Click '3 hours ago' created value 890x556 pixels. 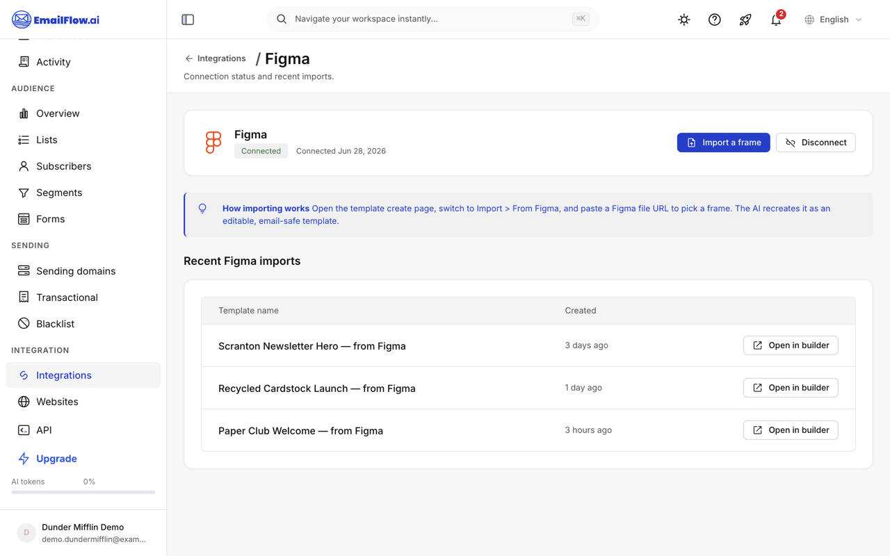588,430
